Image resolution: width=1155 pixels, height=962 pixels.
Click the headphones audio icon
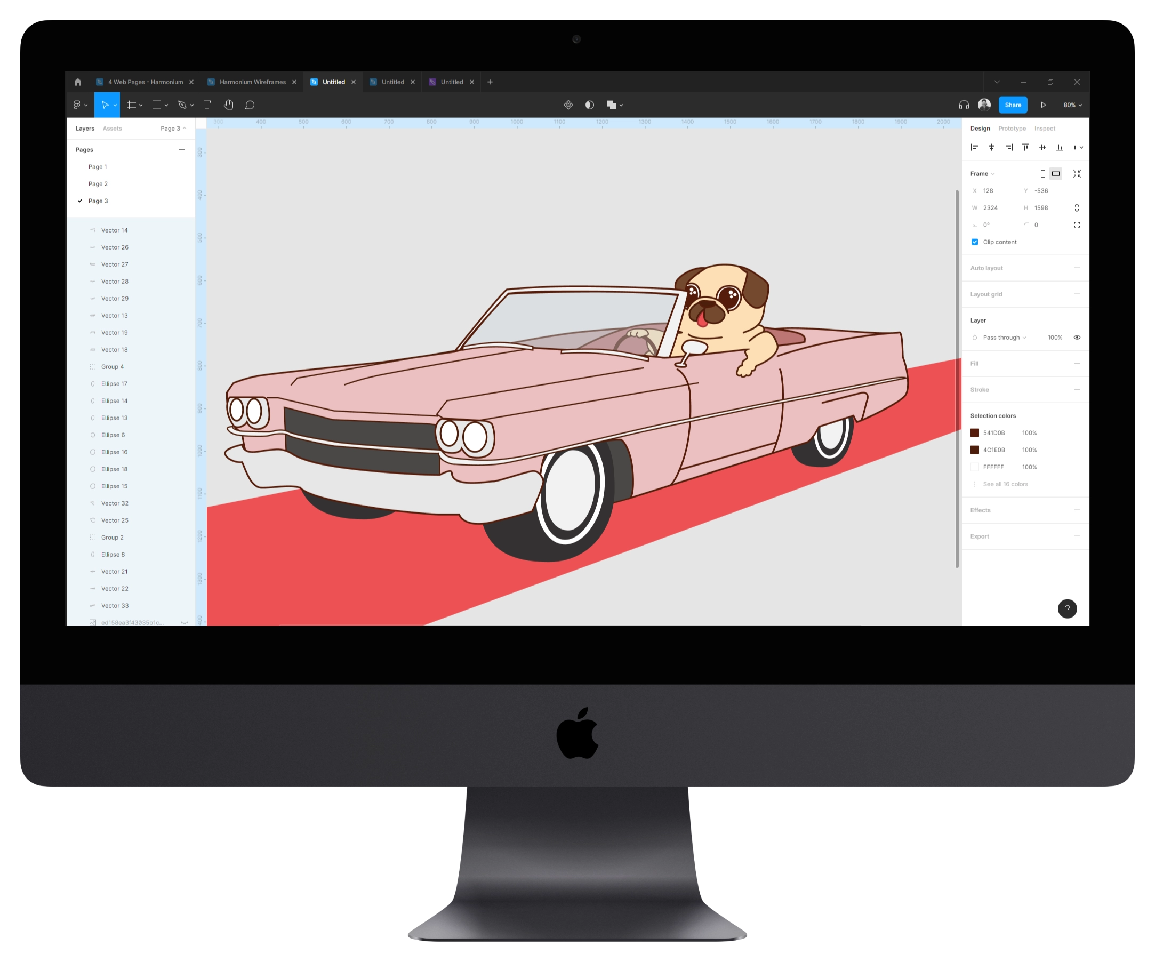tap(964, 105)
